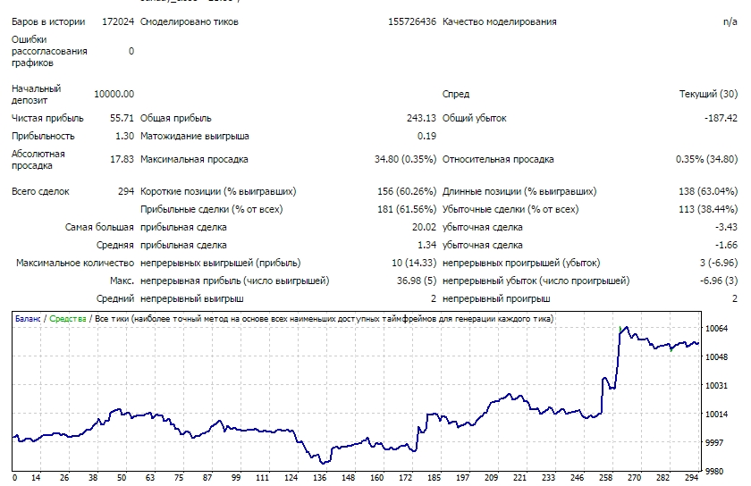Click the average profit trade value 1.34
Viewport: 751px width, 486px height.
pyautogui.click(x=426, y=245)
